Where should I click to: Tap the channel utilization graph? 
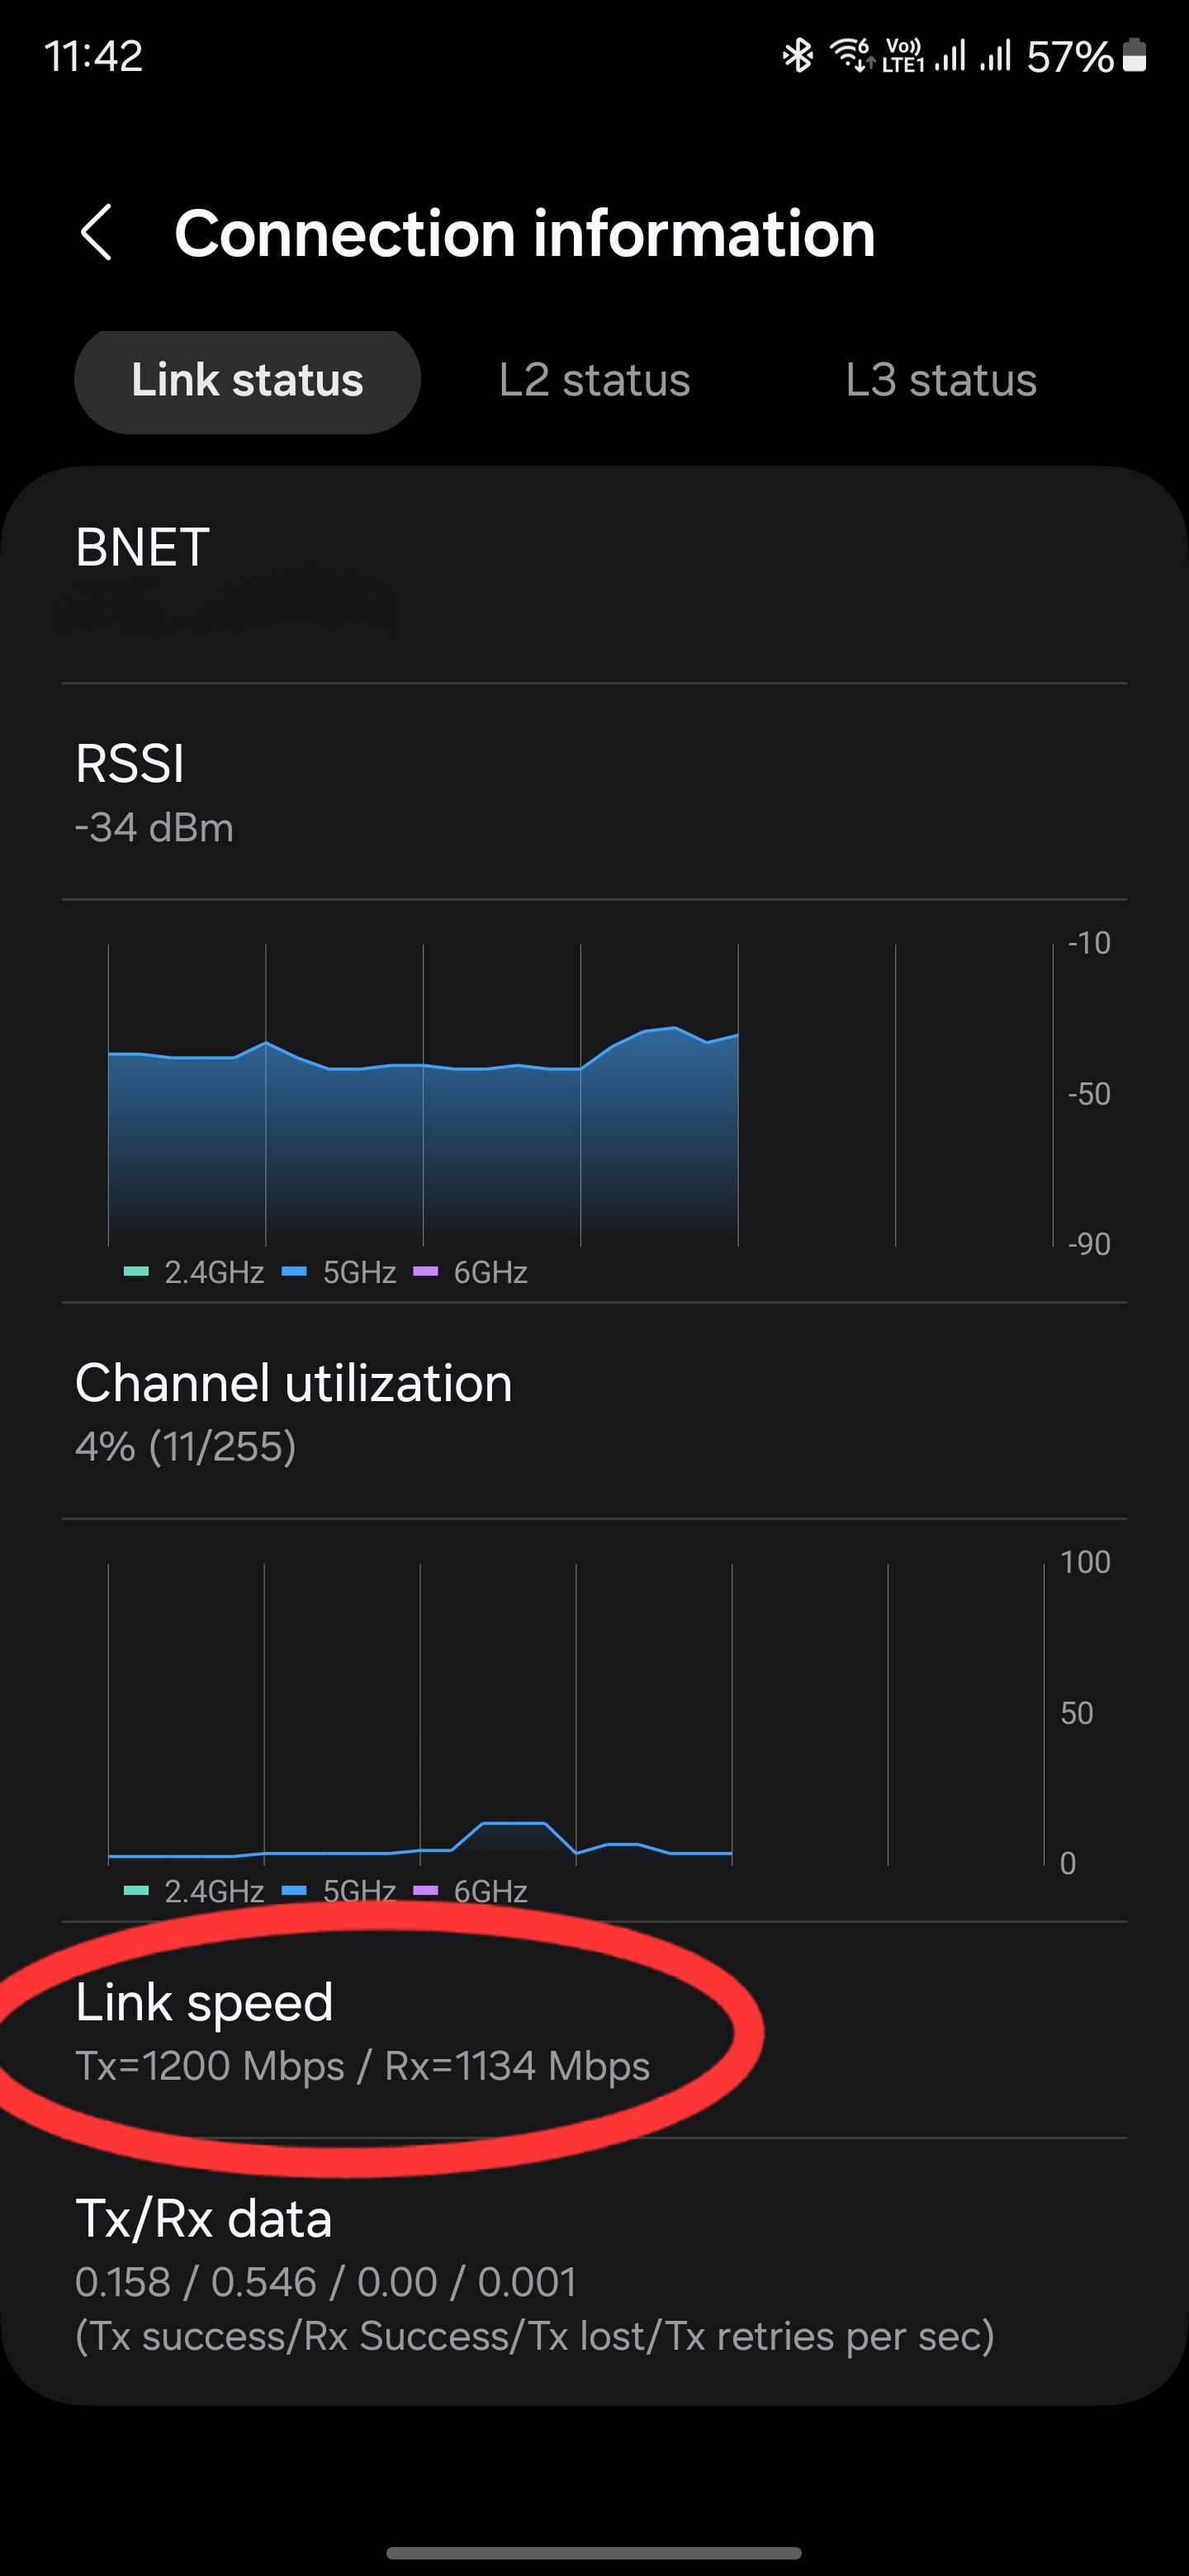576,1714
